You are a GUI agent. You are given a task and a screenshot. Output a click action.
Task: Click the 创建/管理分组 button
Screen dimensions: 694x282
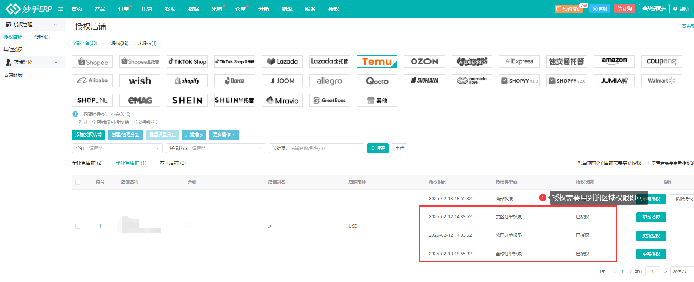125,135
